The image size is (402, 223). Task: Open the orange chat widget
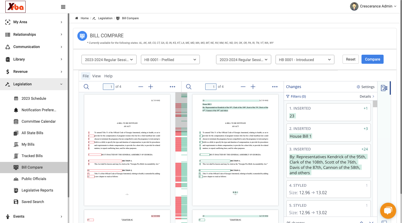(x=388, y=211)
